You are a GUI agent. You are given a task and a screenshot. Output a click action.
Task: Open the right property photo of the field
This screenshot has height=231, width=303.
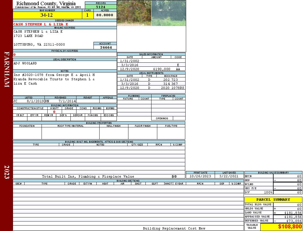pos(169,13)
